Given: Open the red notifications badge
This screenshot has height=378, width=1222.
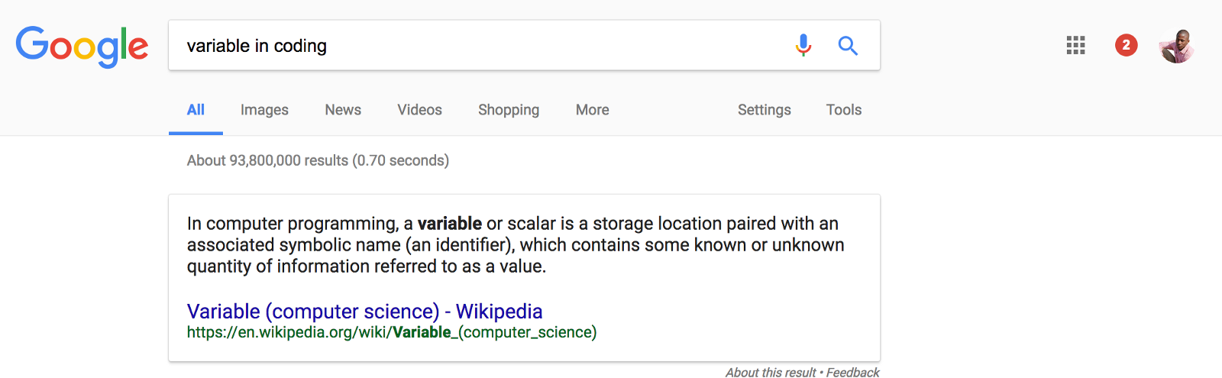Looking at the screenshot, I should point(1126,46).
